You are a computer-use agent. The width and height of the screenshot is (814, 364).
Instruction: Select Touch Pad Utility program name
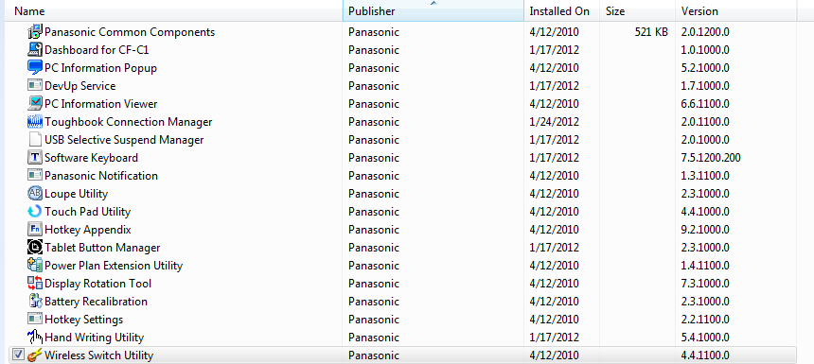tap(88, 212)
